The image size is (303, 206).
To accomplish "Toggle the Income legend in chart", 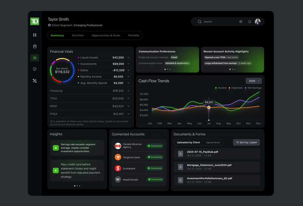I will 221,88.
